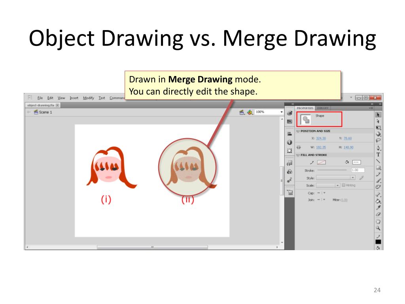The width and height of the screenshot is (405, 304).
Task: Select the Subselection tool
Action: click(x=378, y=121)
